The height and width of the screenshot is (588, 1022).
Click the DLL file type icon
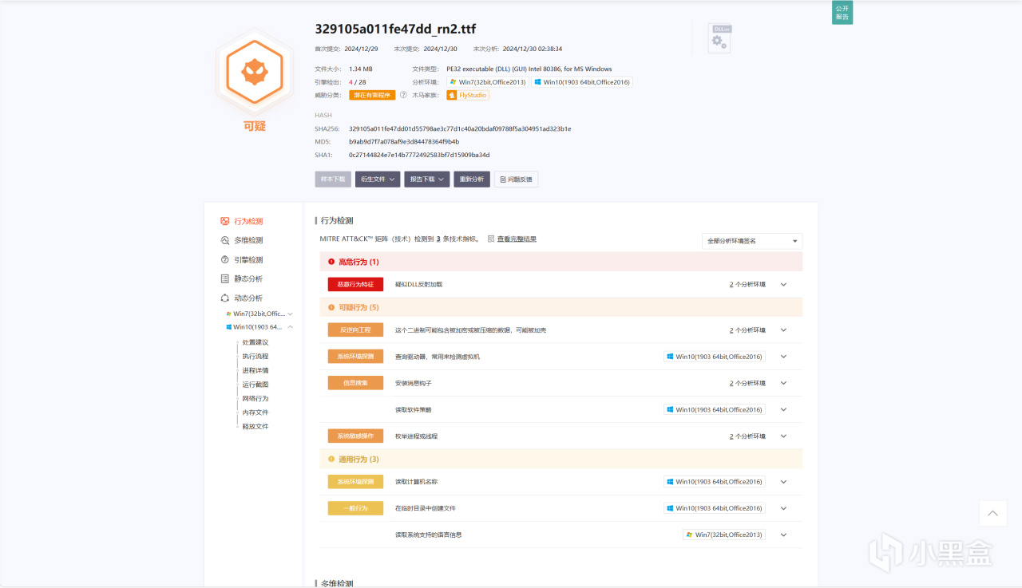pos(719,39)
